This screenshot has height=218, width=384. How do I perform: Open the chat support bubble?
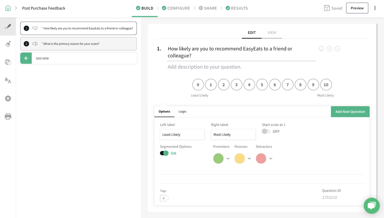tap(371, 205)
